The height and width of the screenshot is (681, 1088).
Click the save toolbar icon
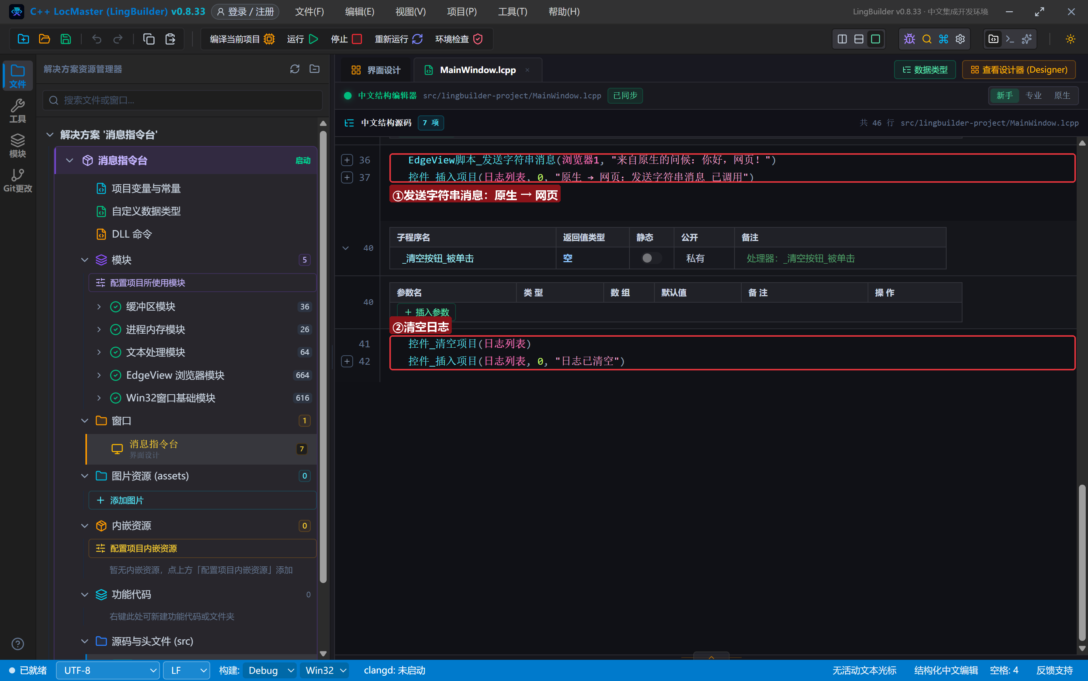pos(66,39)
